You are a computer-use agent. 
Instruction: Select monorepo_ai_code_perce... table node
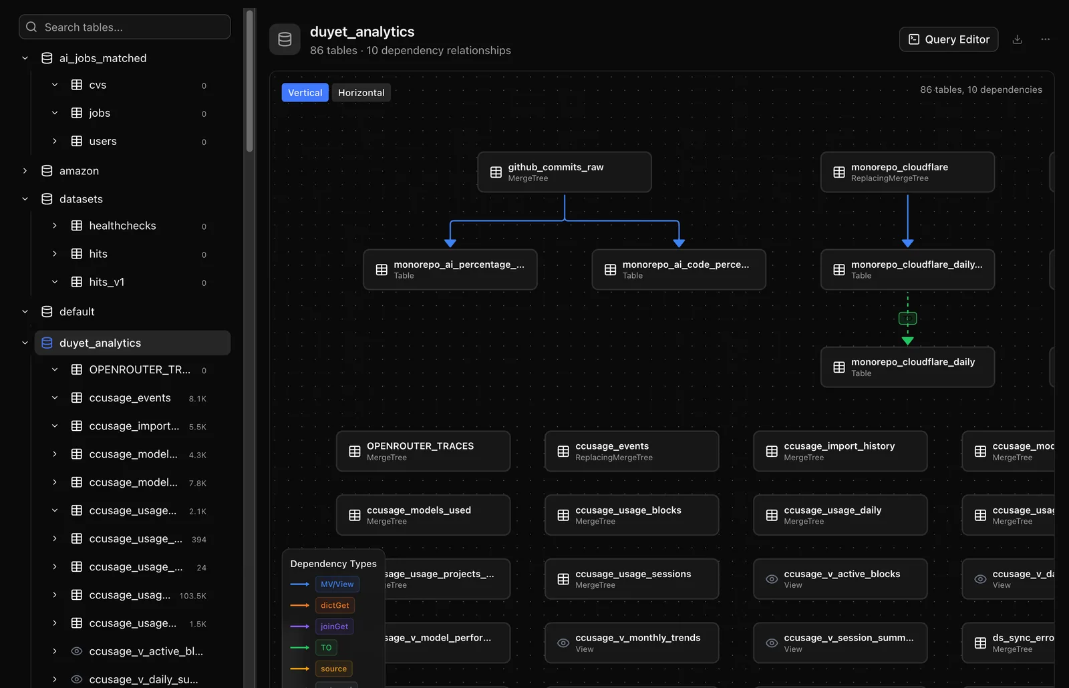[679, 270]
